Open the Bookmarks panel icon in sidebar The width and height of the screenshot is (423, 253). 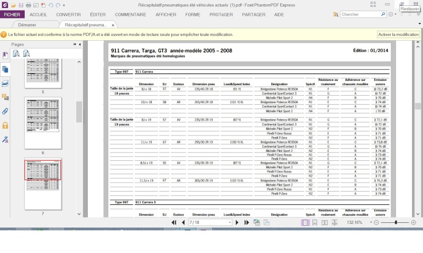pos(5,56)
